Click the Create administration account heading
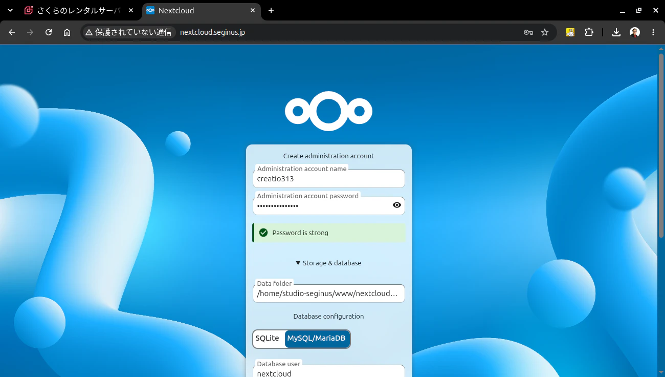 328,156
